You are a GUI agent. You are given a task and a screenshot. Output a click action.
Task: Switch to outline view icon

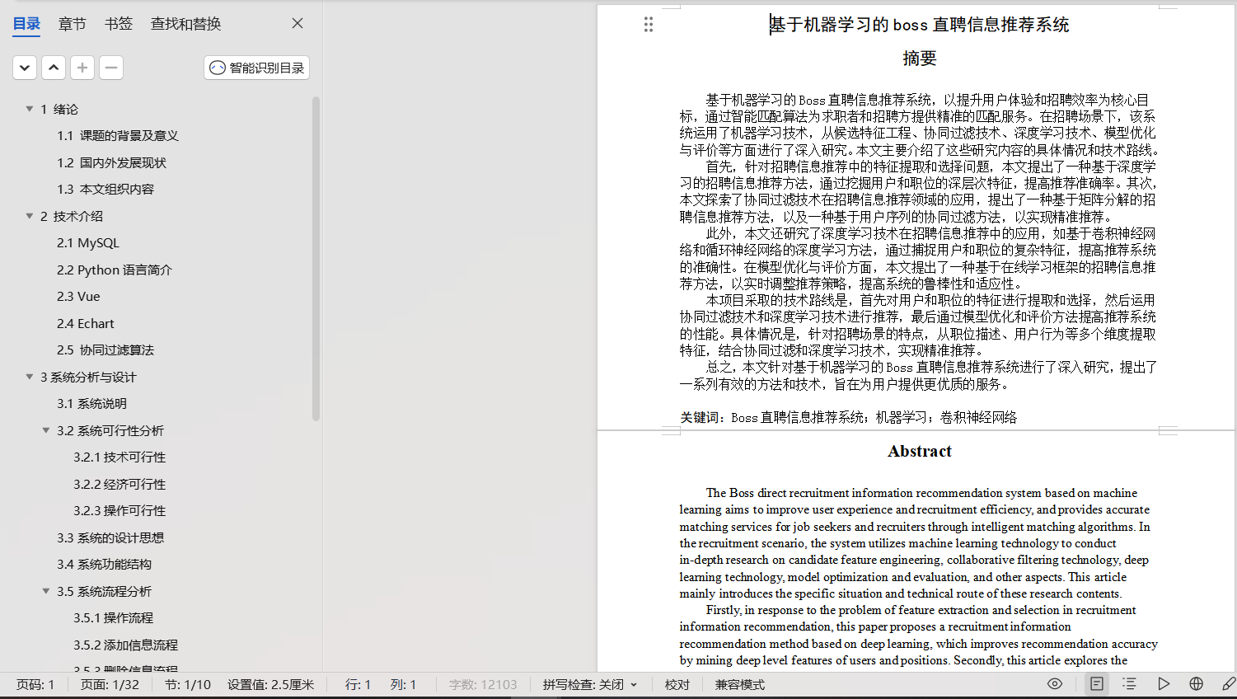point(1130,684)
